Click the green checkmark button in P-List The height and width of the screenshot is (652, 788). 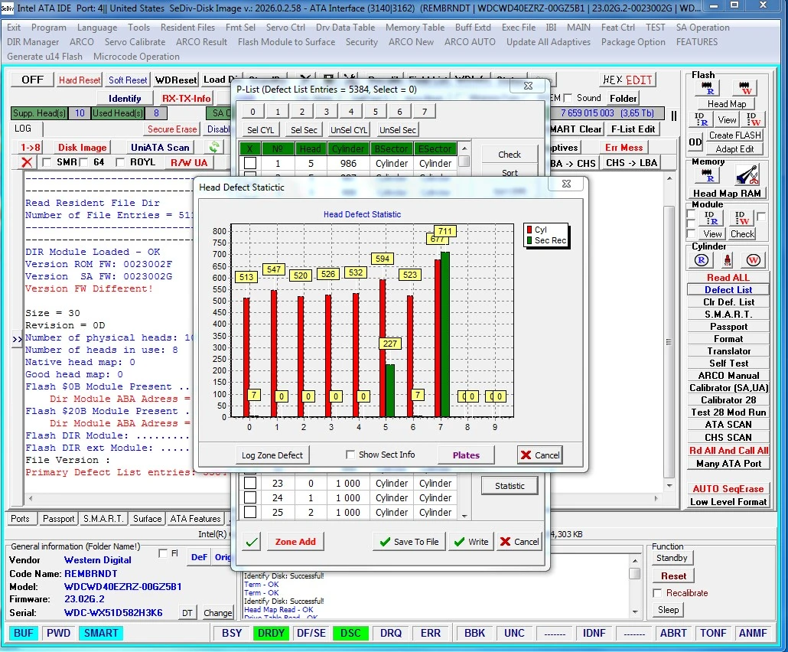coord(252,542)
